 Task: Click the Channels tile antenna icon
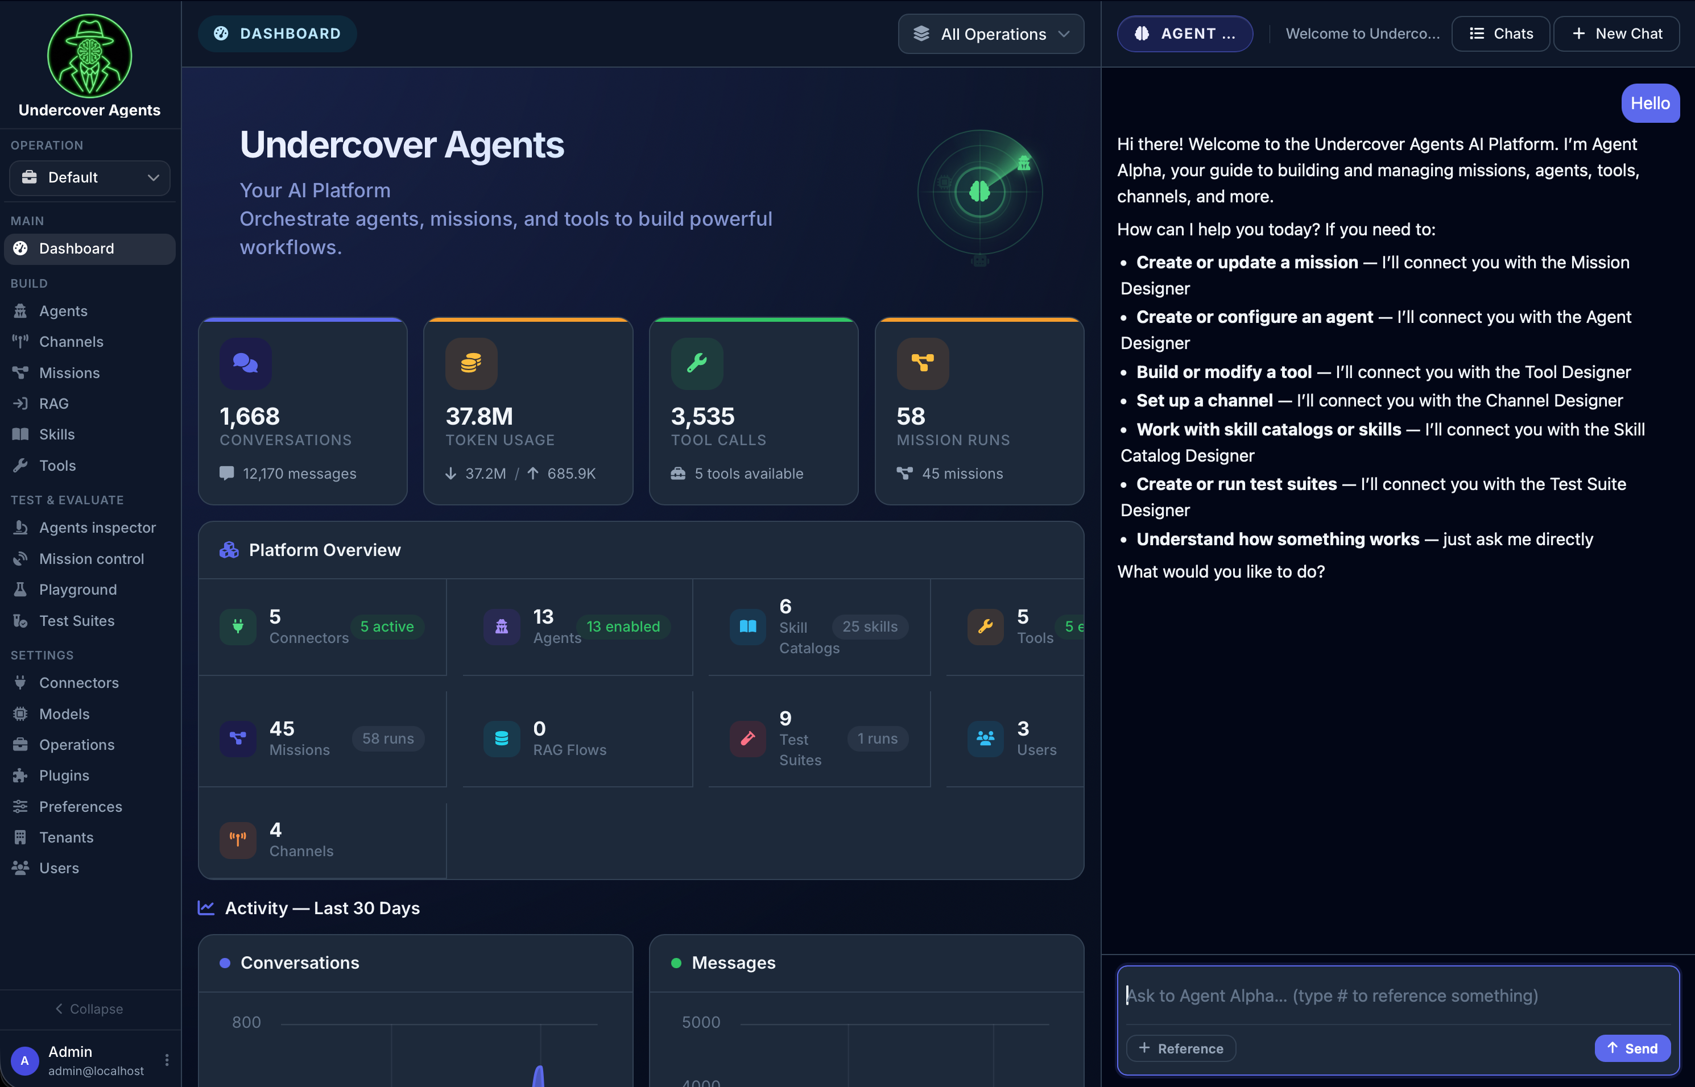pyautogui.click(x=237, y=839)
